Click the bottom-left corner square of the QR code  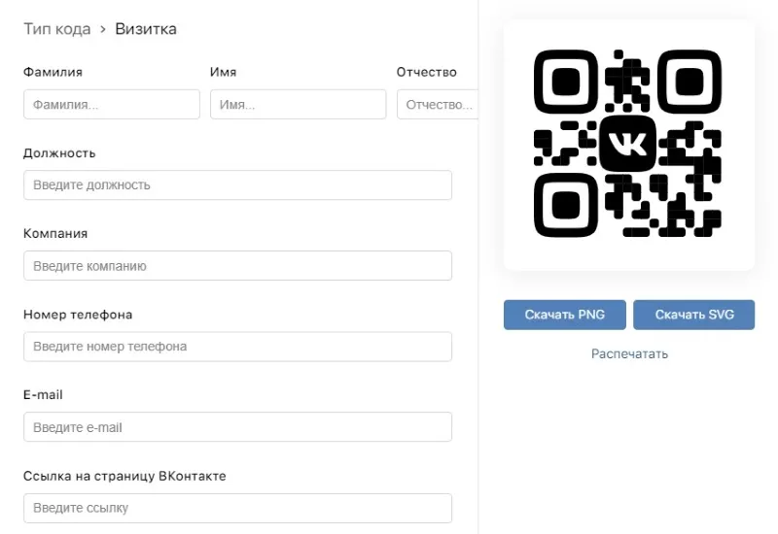click(566, 206)
